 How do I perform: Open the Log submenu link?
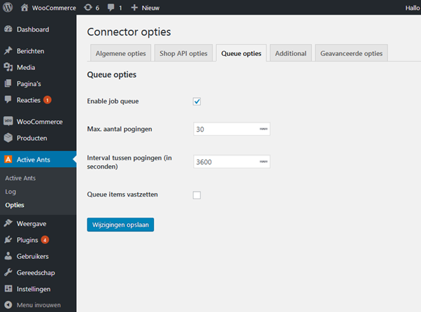click(x=10, y=191)
